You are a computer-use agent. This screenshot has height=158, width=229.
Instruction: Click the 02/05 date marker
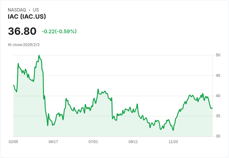pos(13,142)
